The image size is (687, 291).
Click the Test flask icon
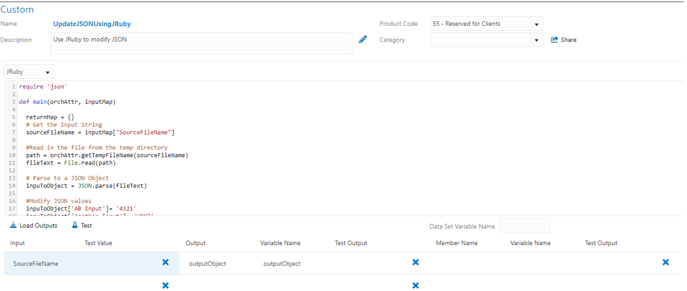pyautogui.click(x=75, y=225)
